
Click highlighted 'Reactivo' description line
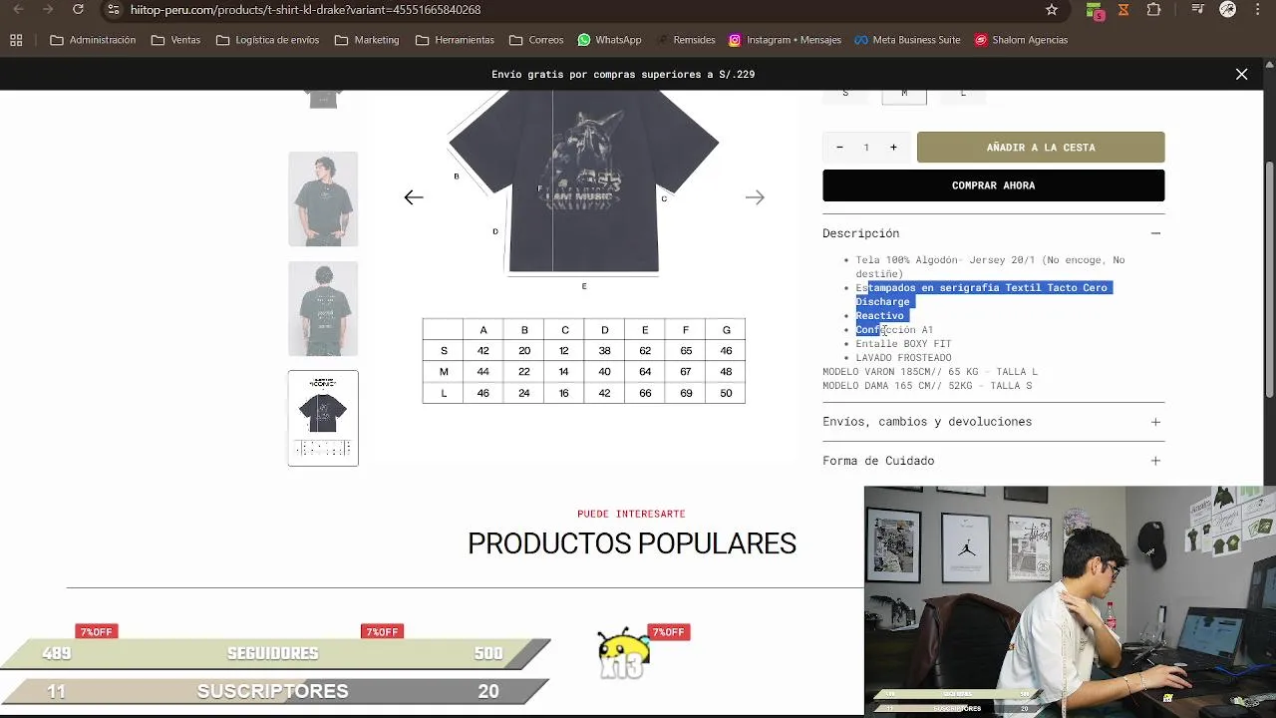point(879,316)
